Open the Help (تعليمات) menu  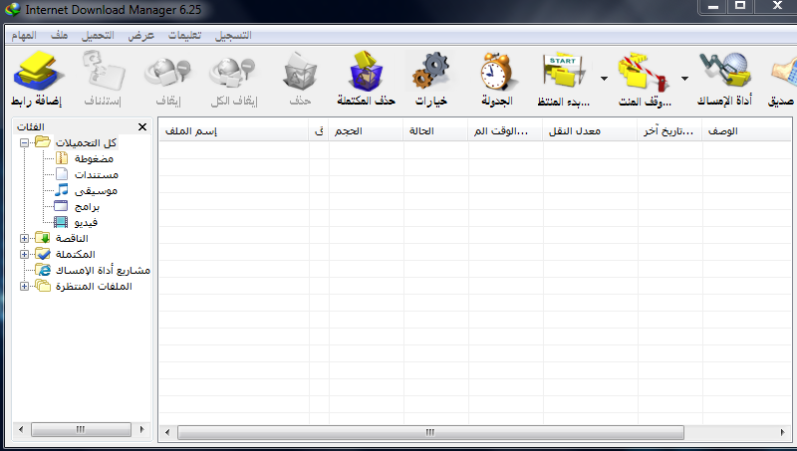tap(184, 35)
